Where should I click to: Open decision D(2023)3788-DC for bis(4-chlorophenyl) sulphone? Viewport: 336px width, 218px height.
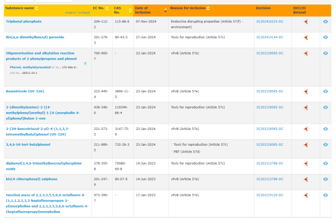(x=270, y=179)
